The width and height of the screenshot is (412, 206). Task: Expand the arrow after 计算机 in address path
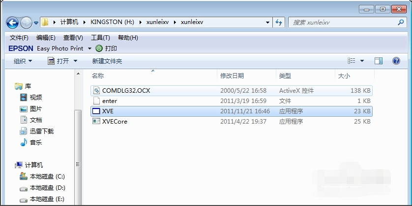[x=85, y=22]
